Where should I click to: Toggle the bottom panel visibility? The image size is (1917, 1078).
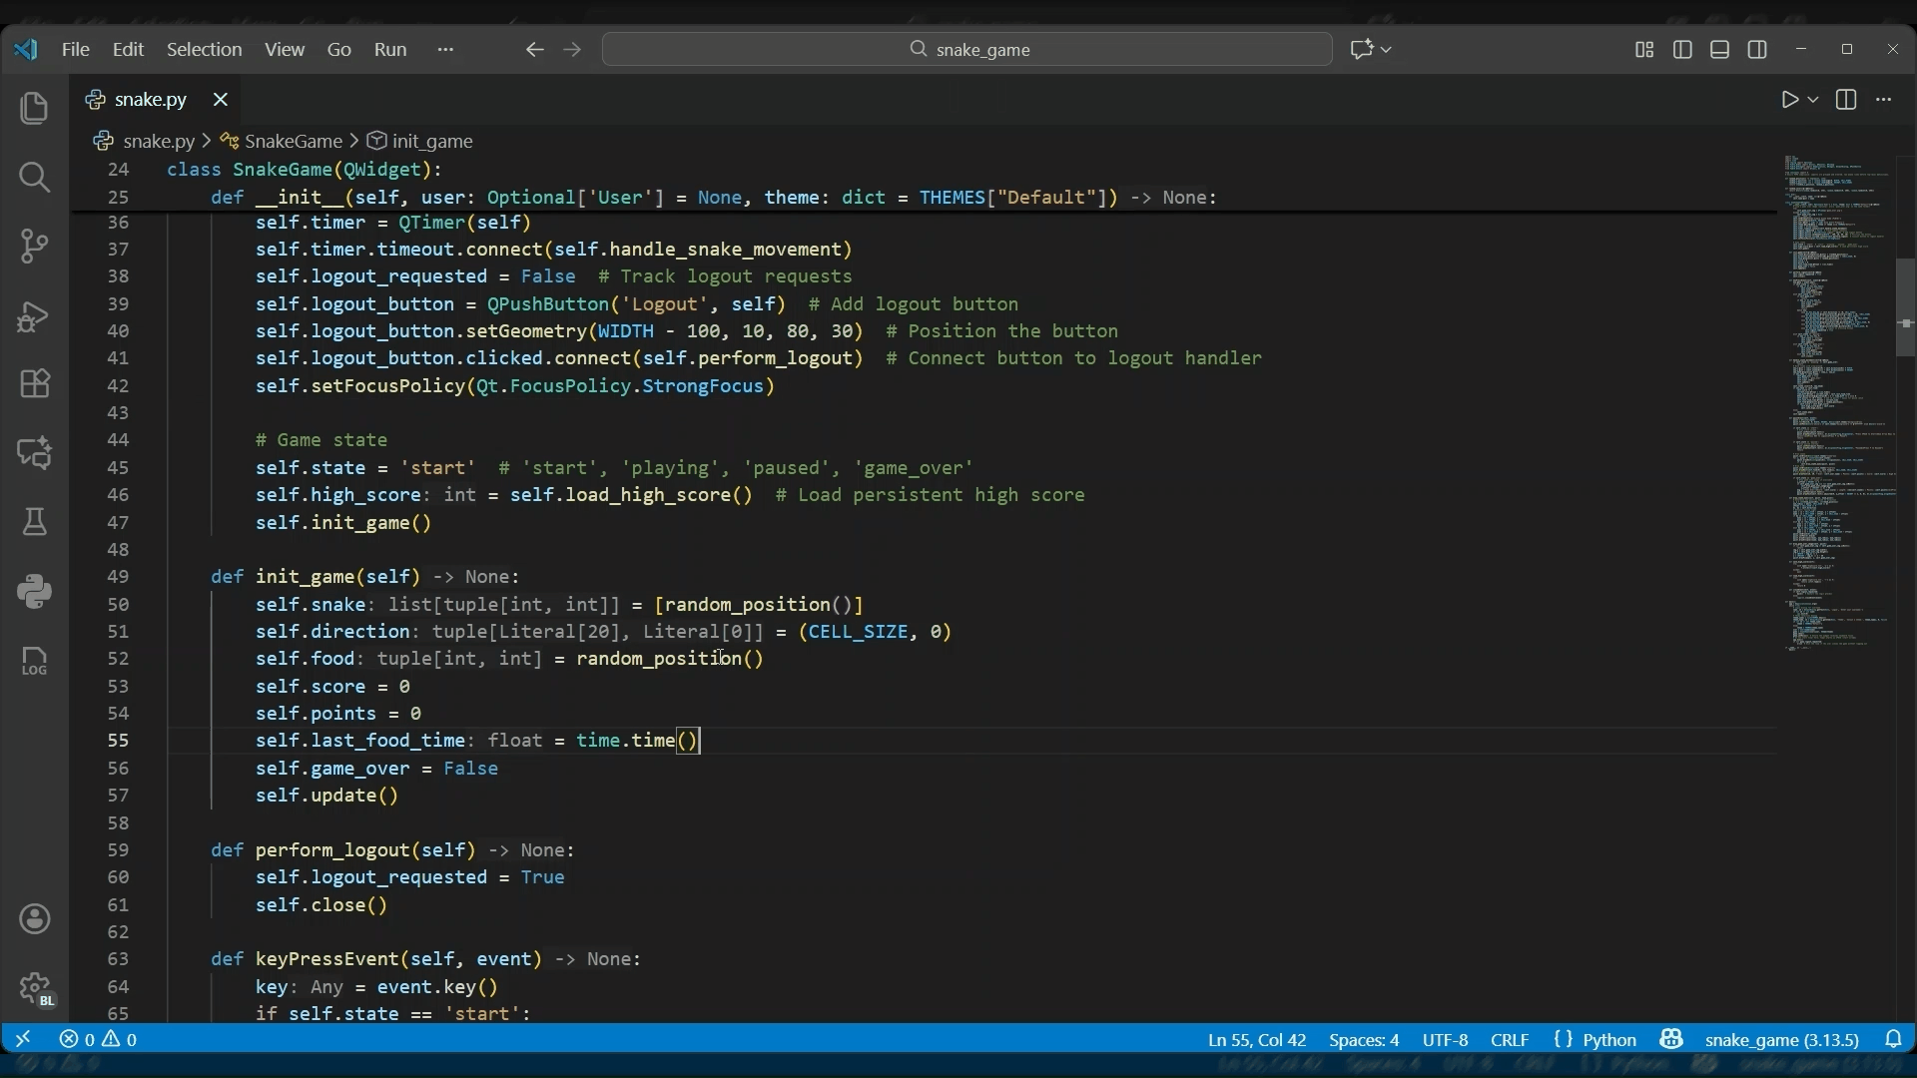pyautogui.click(x=1721, y=49)
